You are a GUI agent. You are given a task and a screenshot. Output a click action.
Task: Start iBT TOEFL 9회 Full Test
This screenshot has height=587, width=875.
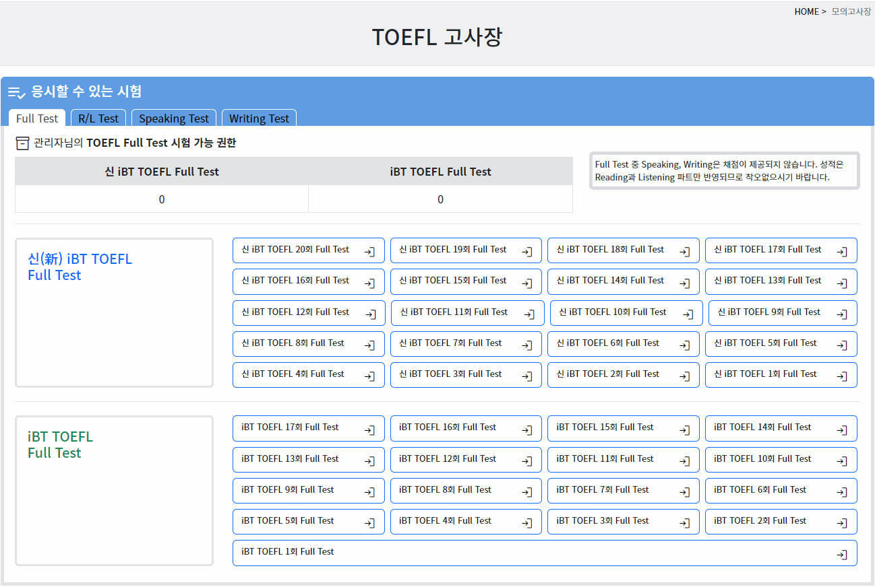[309, 491]
